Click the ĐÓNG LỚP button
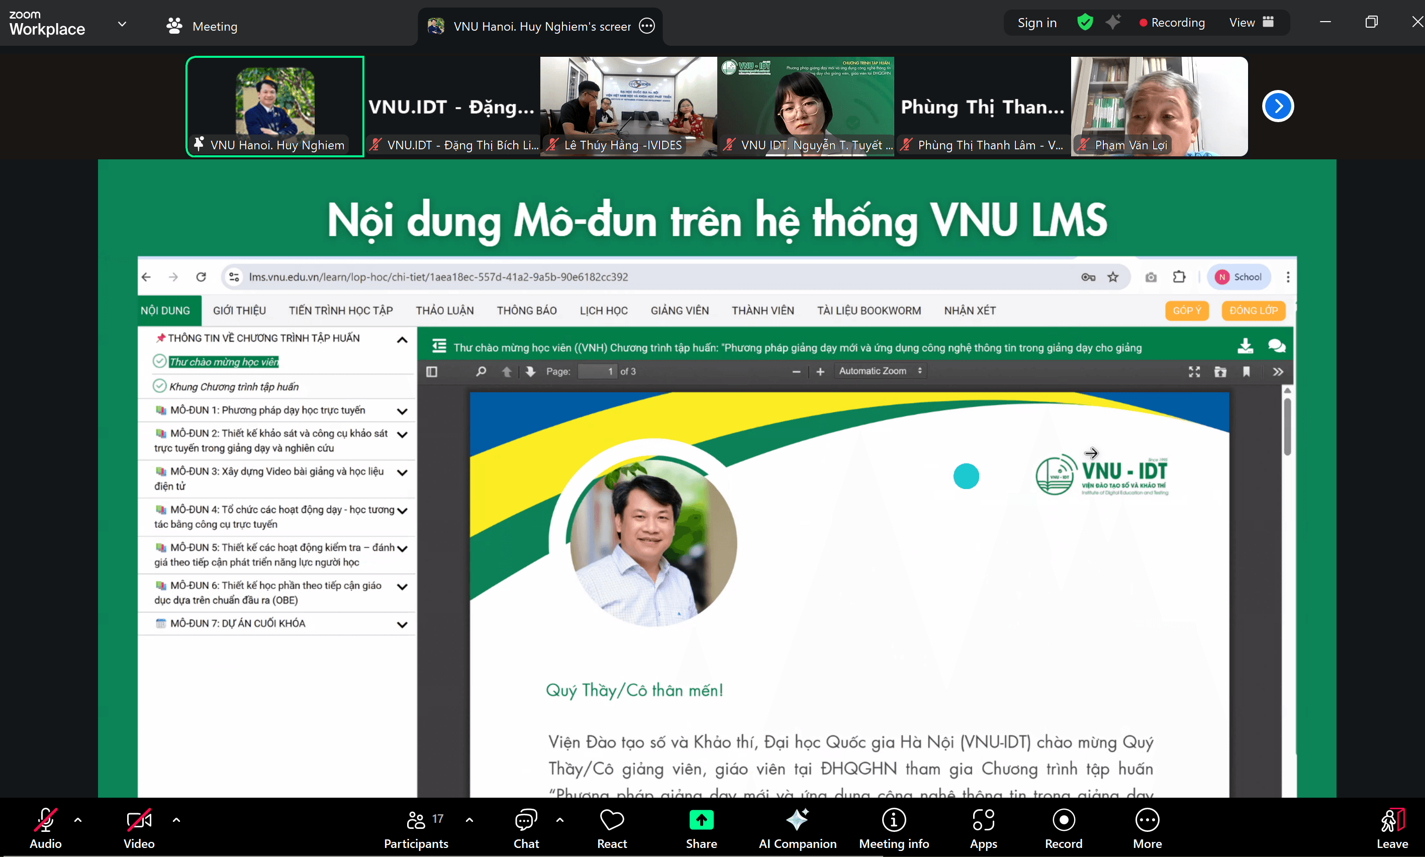Image resolution: width=1425 pixels, height=857 pixels. pyautogui.click(x=1254, y=310)
